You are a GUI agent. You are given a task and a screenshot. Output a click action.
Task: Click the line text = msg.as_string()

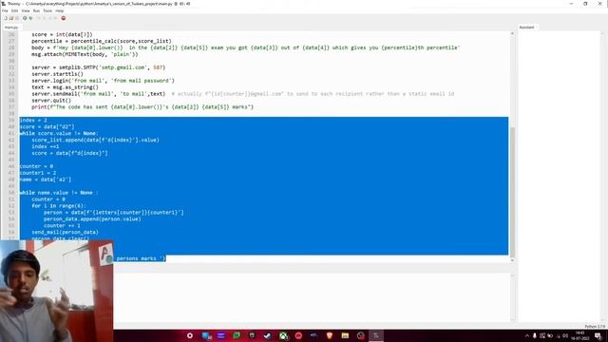pyautogui.click(x=65, y=87)
